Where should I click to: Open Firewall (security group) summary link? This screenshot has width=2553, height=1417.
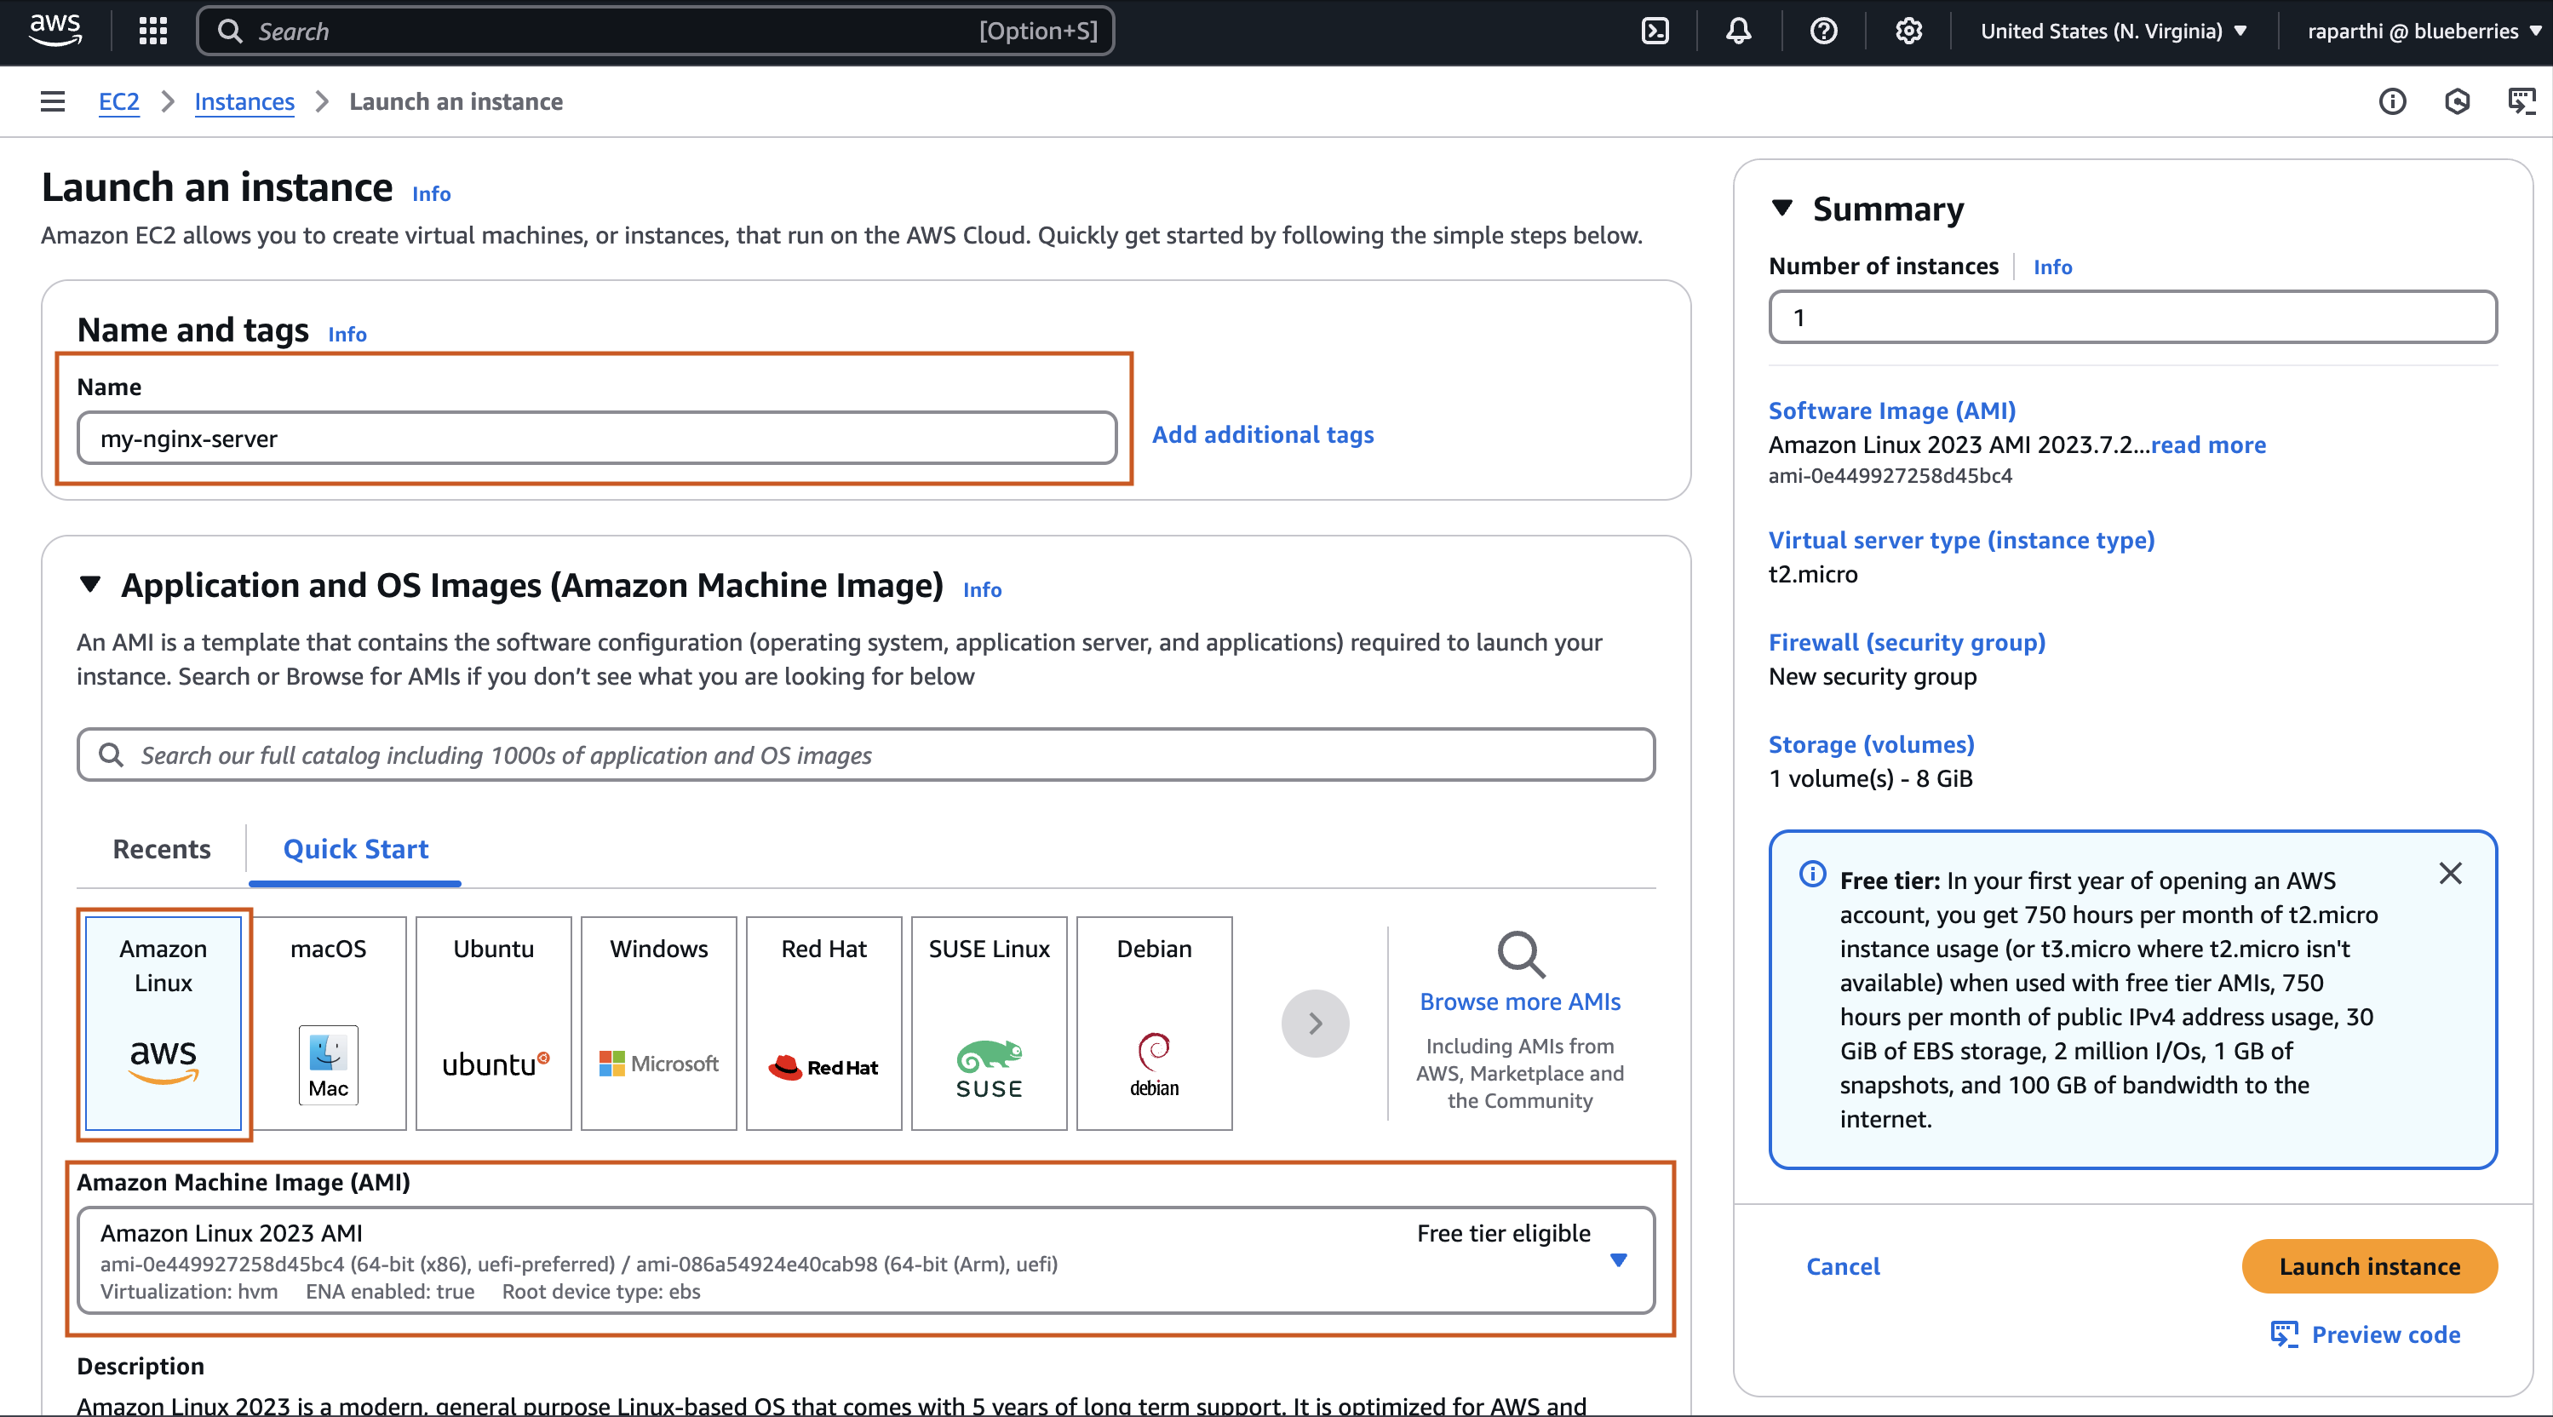[x=1907, y=642]
